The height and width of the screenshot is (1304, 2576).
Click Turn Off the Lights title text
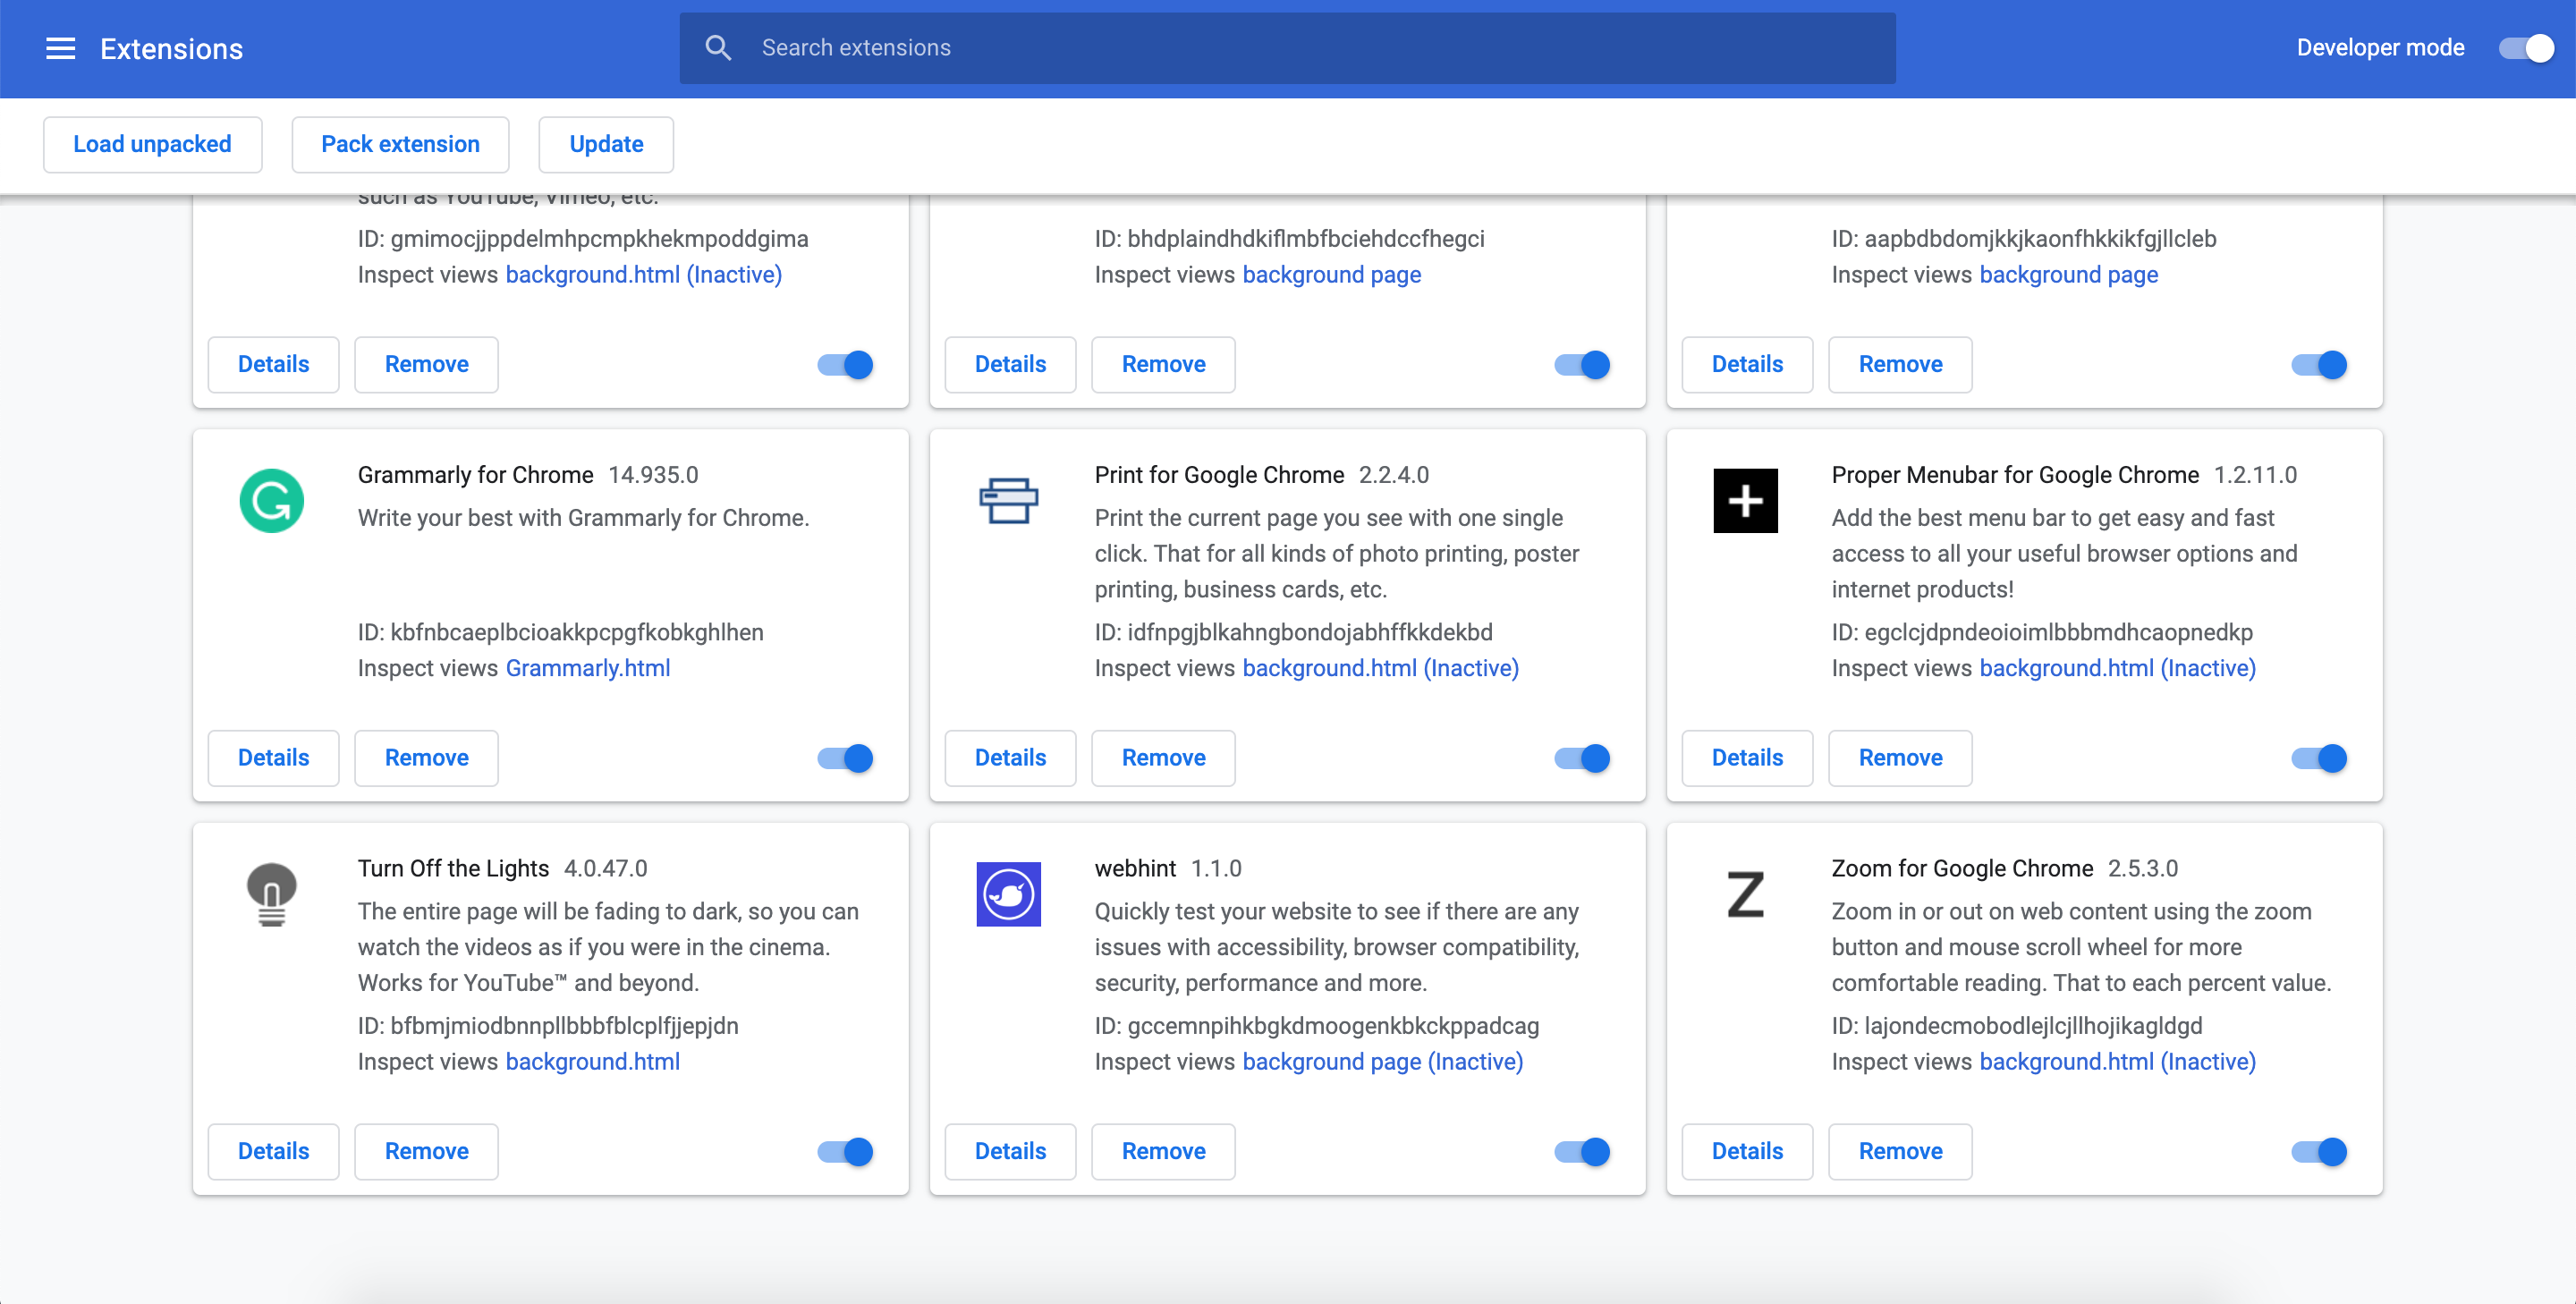pos(453,868)
